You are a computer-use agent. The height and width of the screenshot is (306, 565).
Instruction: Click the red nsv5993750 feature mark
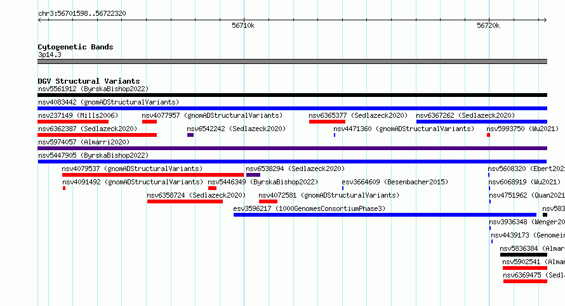pyautogui.click(x=489, y=135)
